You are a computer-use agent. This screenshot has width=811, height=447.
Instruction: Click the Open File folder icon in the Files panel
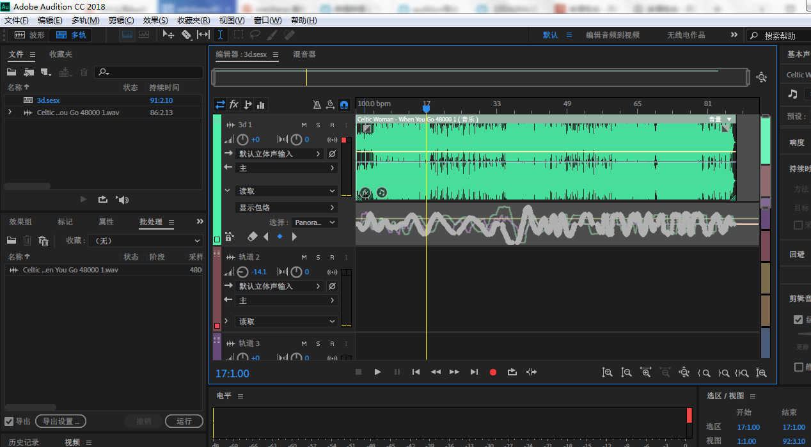pyautogui.click(x=12, y=72)
